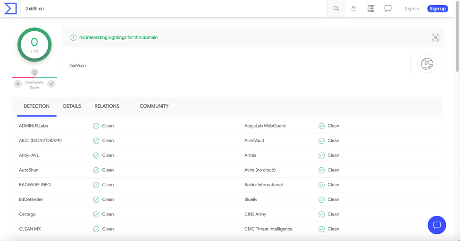This screenshot has height=241, width=460.
Task: Select the DETECTION tab
Action: pyautogui.click(x=37, y=106)
